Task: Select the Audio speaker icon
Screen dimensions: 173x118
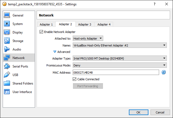Action: [x=7, y=49]
